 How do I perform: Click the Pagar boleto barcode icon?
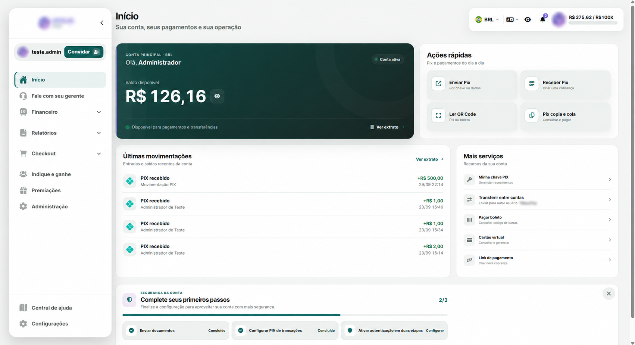[x=469, y=220]
